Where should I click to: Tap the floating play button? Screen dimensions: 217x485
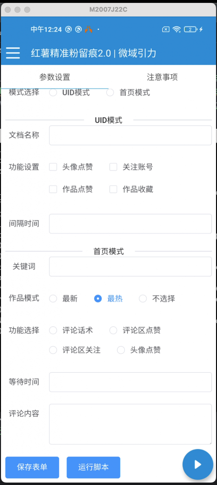pyautogui.click(x=198, y=464)
